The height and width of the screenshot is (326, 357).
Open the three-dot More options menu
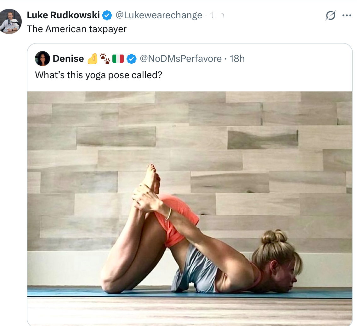coord(347,15)
